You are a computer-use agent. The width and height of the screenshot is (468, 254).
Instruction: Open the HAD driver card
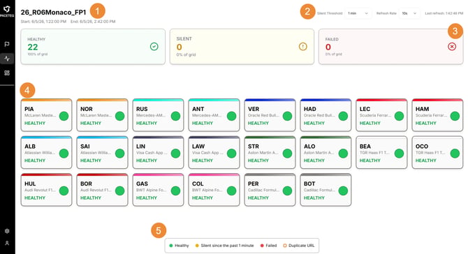point(326,115)
